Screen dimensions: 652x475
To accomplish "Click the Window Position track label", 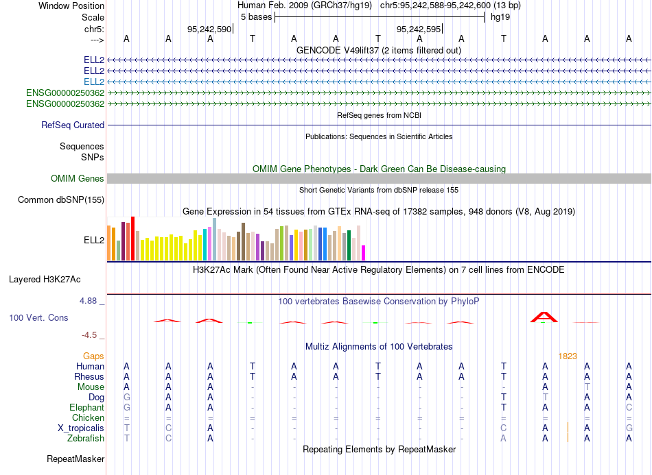I will tap(71, 5).
